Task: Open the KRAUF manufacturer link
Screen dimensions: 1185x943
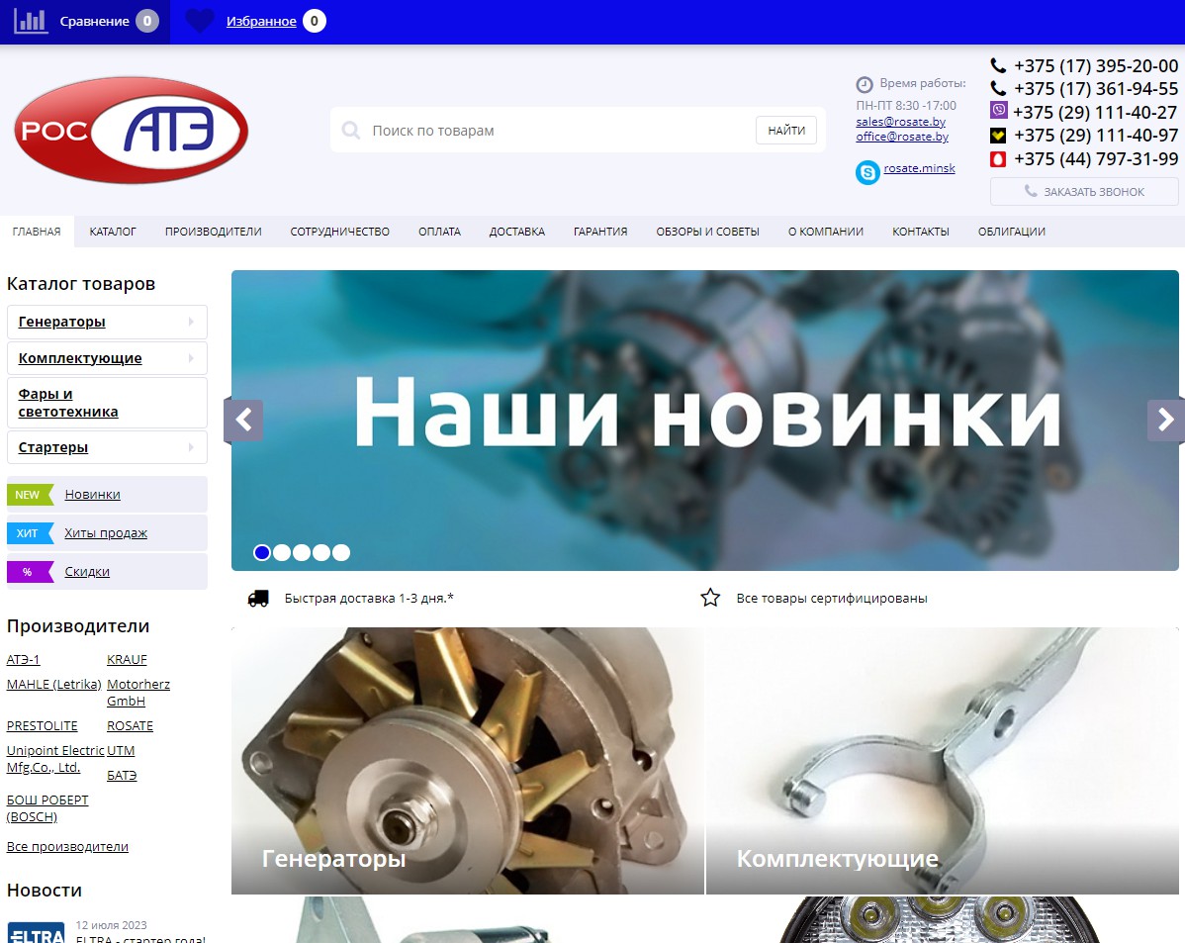Action: (x=127, y=659)
